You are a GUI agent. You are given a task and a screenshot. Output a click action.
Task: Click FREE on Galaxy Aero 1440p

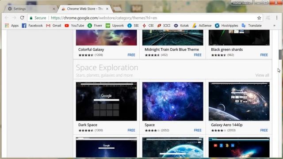(x=264, y=130)
